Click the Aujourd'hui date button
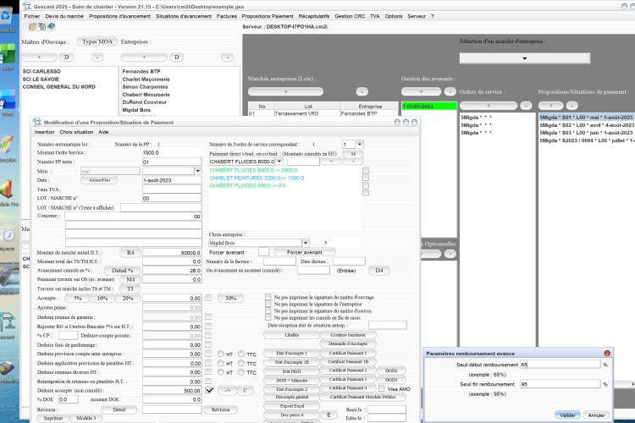635x423 pixels. [100, 180]
